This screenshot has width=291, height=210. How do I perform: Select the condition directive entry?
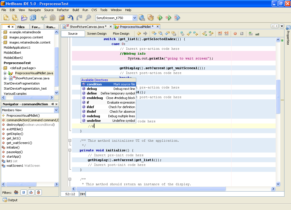109,84
